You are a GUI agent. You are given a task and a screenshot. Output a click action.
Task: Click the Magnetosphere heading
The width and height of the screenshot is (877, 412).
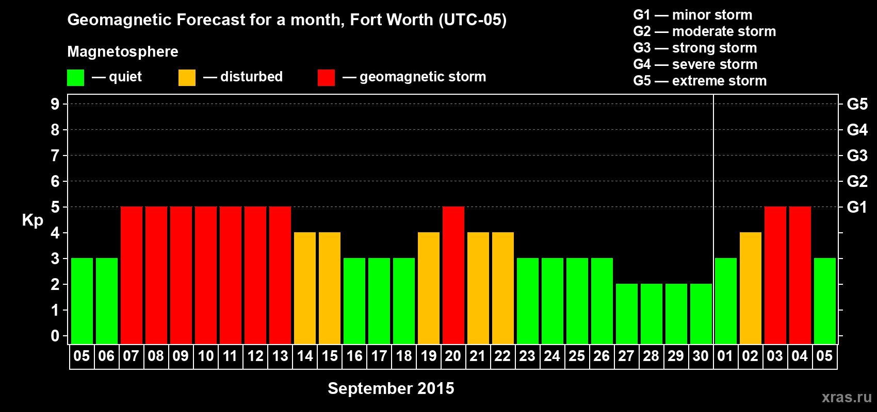point(123,51)
